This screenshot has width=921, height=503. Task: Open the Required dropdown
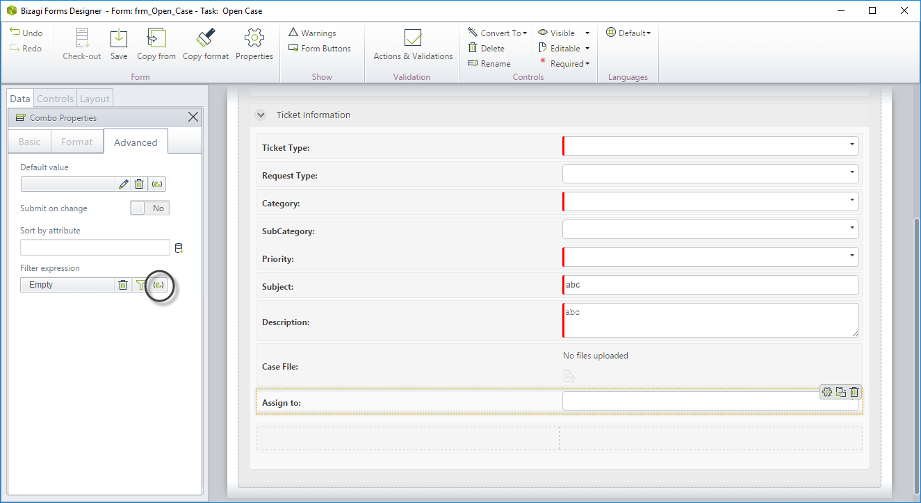[x=564, y=64]
